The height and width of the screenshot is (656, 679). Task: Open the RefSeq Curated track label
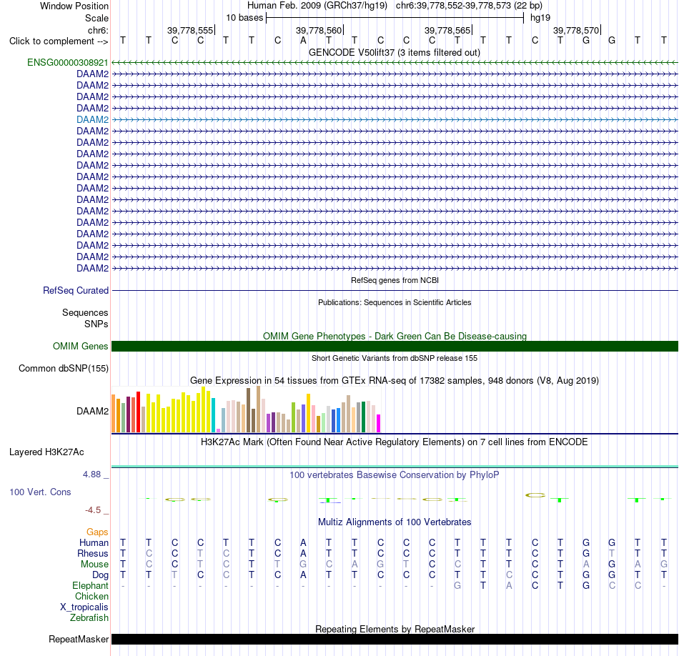click(76, 291)
